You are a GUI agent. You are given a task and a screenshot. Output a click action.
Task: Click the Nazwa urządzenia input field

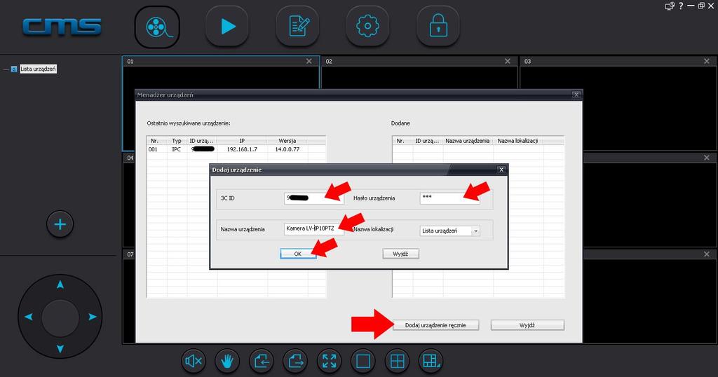click(x=313, y=228)
